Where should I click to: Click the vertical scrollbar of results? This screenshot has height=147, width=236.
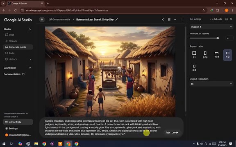[186, 69]
